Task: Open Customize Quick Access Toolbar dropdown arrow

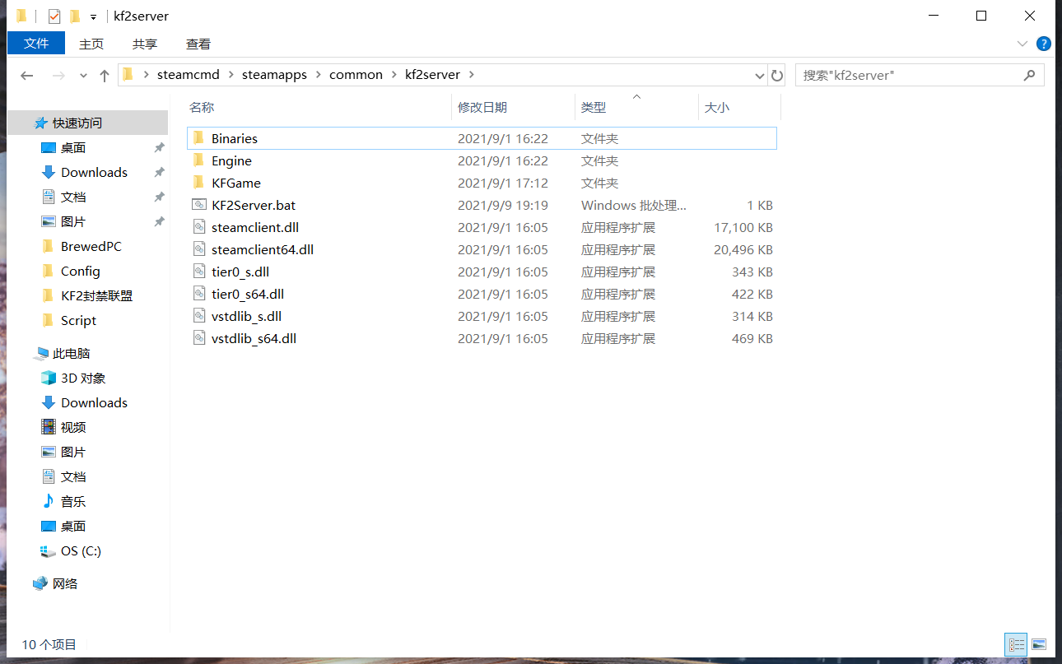Action: tap(93, 17)
